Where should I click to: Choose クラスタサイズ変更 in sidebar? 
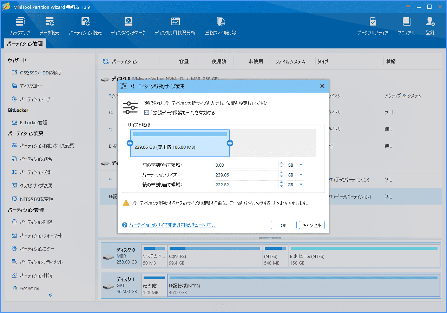[32, 186]
